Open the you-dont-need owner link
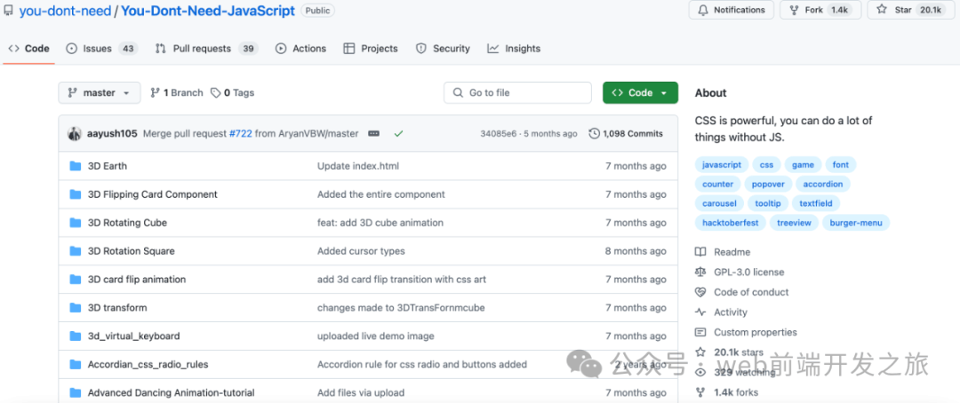 [x=65, y=11]
